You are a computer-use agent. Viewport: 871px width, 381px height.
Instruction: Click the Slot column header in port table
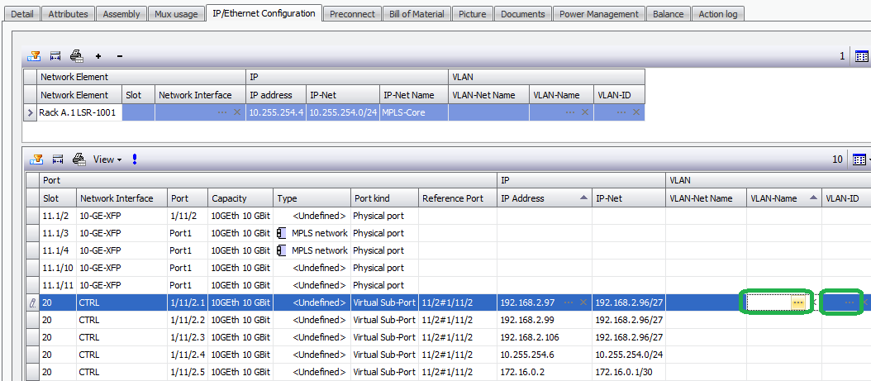coord(57,198)
